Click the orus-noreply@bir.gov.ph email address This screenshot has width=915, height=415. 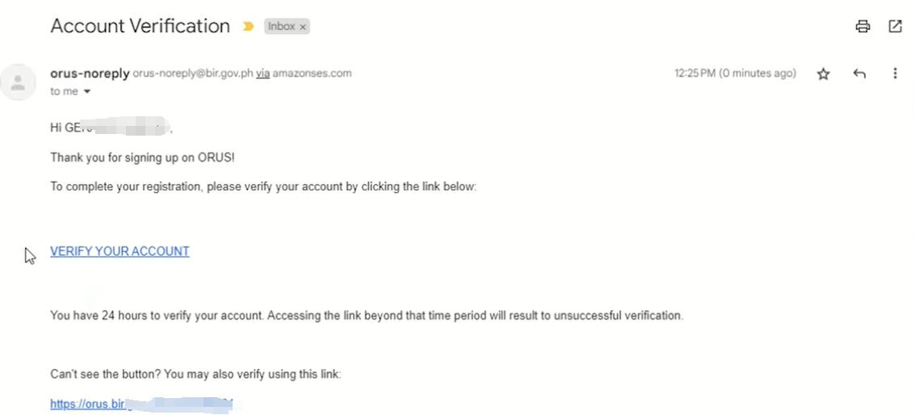193,73
